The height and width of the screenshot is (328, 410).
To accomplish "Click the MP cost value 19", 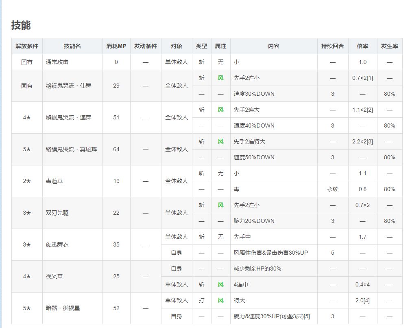I will 116,181.
